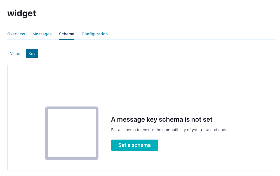Click the empty schema placeholder illustration
Viewport: 280px width, 176px height.
point(72,133)
